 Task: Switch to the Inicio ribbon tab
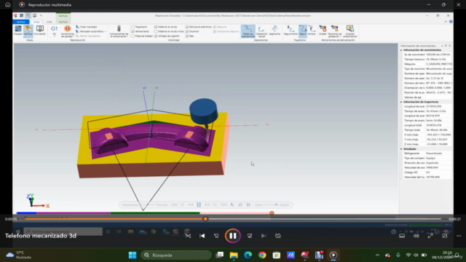pyautogui.click(x=36, y=22)
